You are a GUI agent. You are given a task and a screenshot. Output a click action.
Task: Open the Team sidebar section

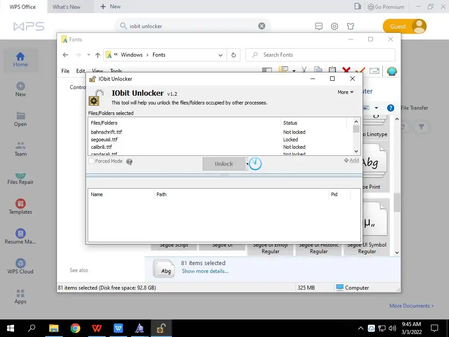[20, 149]
